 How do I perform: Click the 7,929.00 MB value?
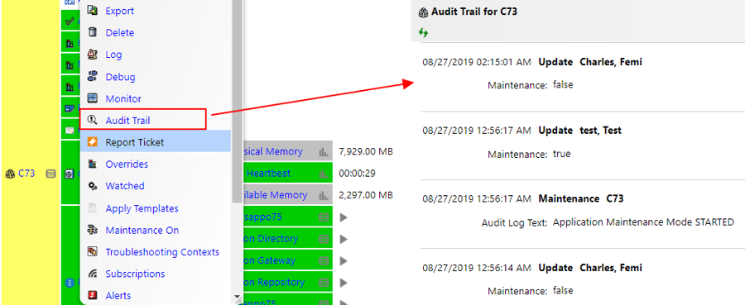366,152
